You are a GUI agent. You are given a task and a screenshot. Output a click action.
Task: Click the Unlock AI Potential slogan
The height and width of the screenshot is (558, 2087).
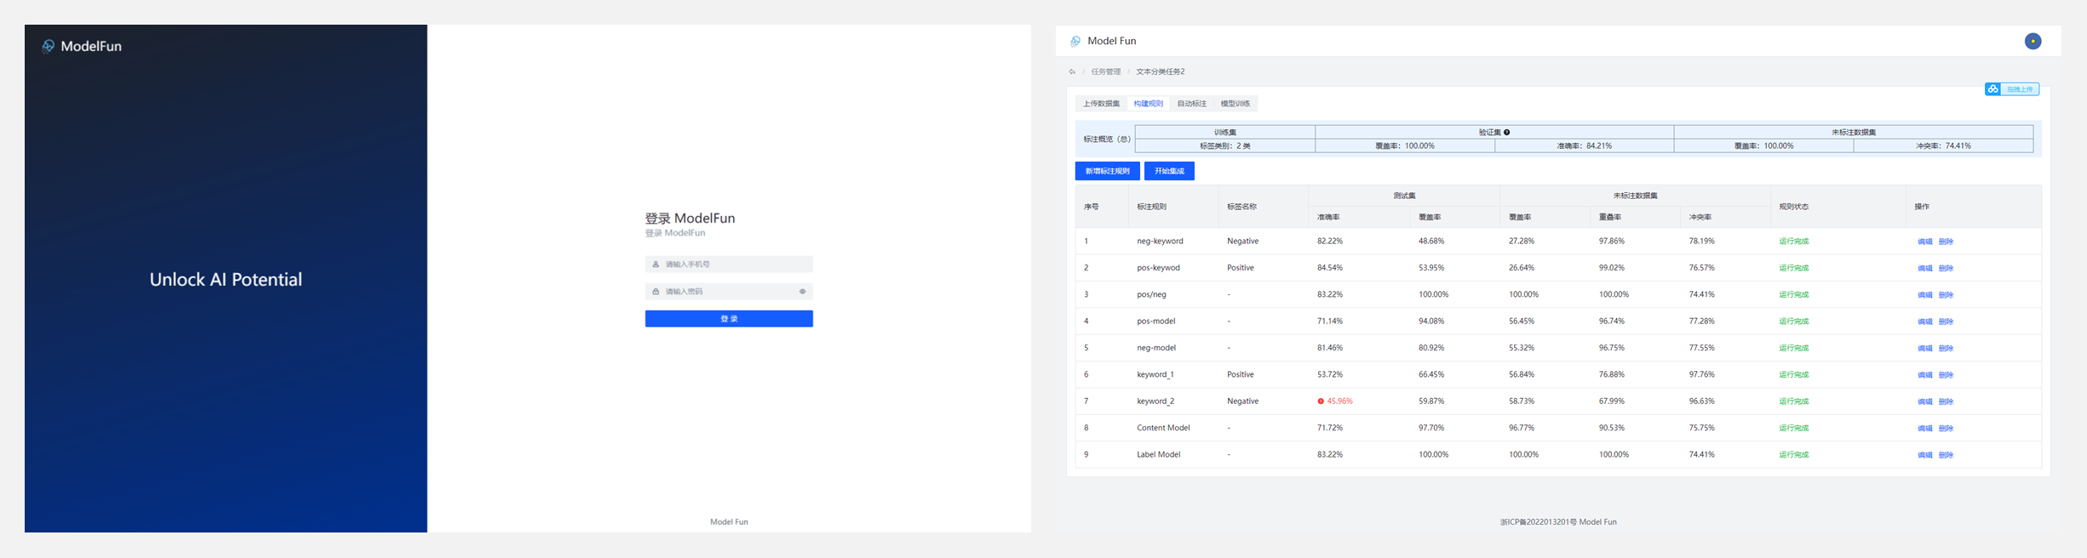pos(226,280)
